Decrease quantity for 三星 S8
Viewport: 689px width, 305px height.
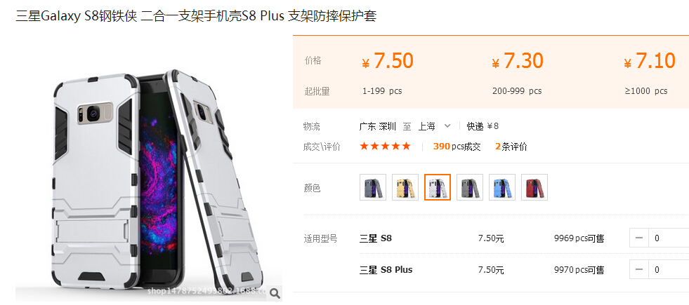[639, 238]
